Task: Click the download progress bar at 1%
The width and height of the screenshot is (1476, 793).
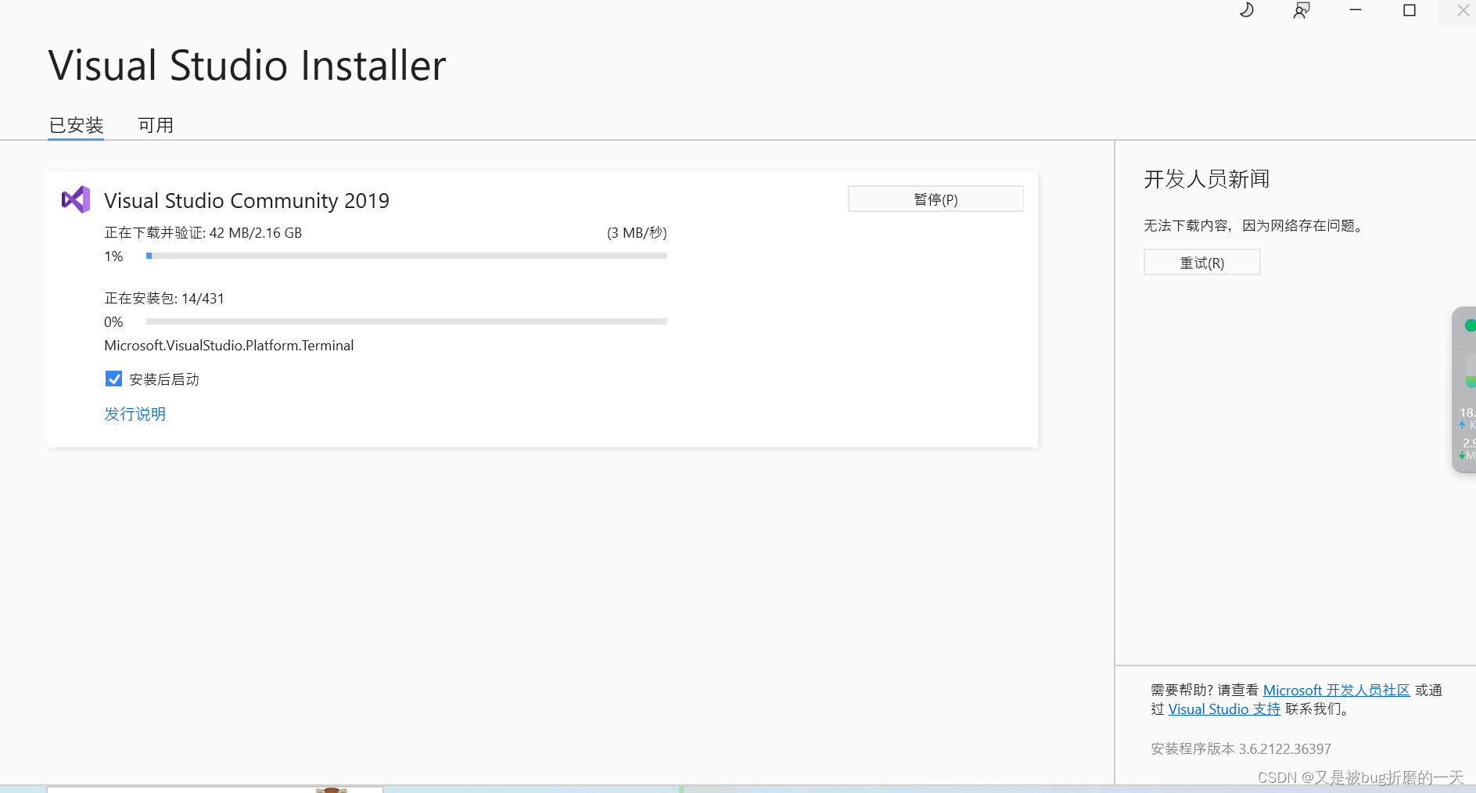Action: click(406, 256)
